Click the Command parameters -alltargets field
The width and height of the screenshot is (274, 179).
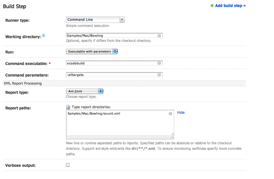[114, 74]
